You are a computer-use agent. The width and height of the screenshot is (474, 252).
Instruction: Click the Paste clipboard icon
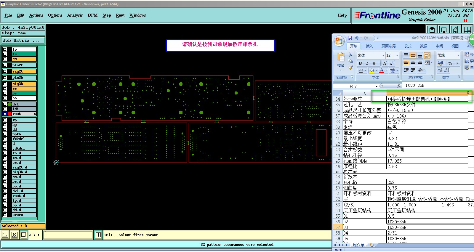(341, 57)
